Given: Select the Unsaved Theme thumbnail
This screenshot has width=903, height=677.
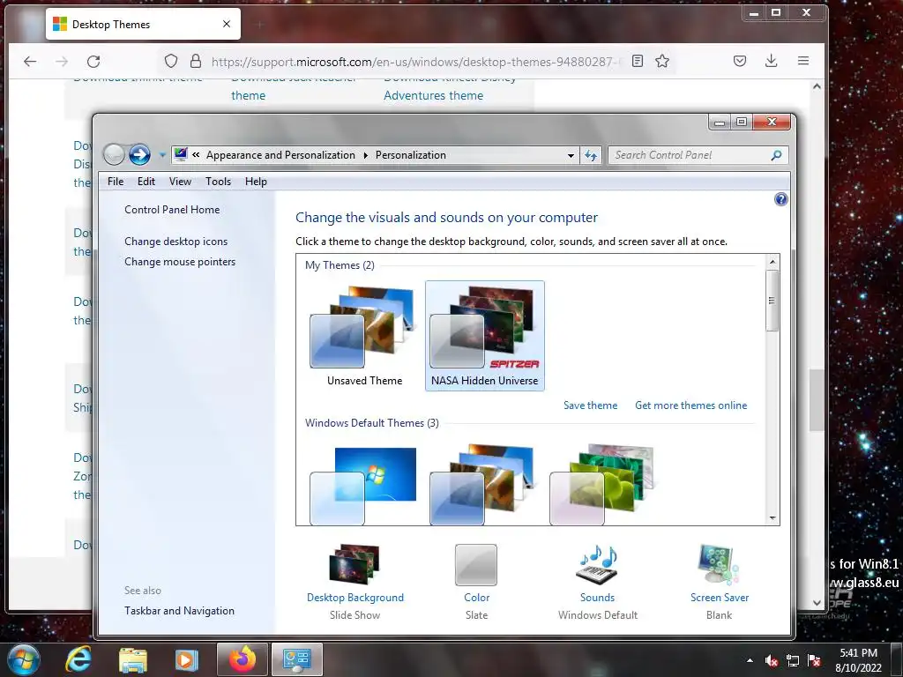Looking at the screenshot, I should coord(364,336).
